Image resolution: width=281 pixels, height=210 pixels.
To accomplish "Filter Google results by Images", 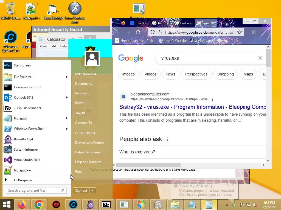I will 128,74.
